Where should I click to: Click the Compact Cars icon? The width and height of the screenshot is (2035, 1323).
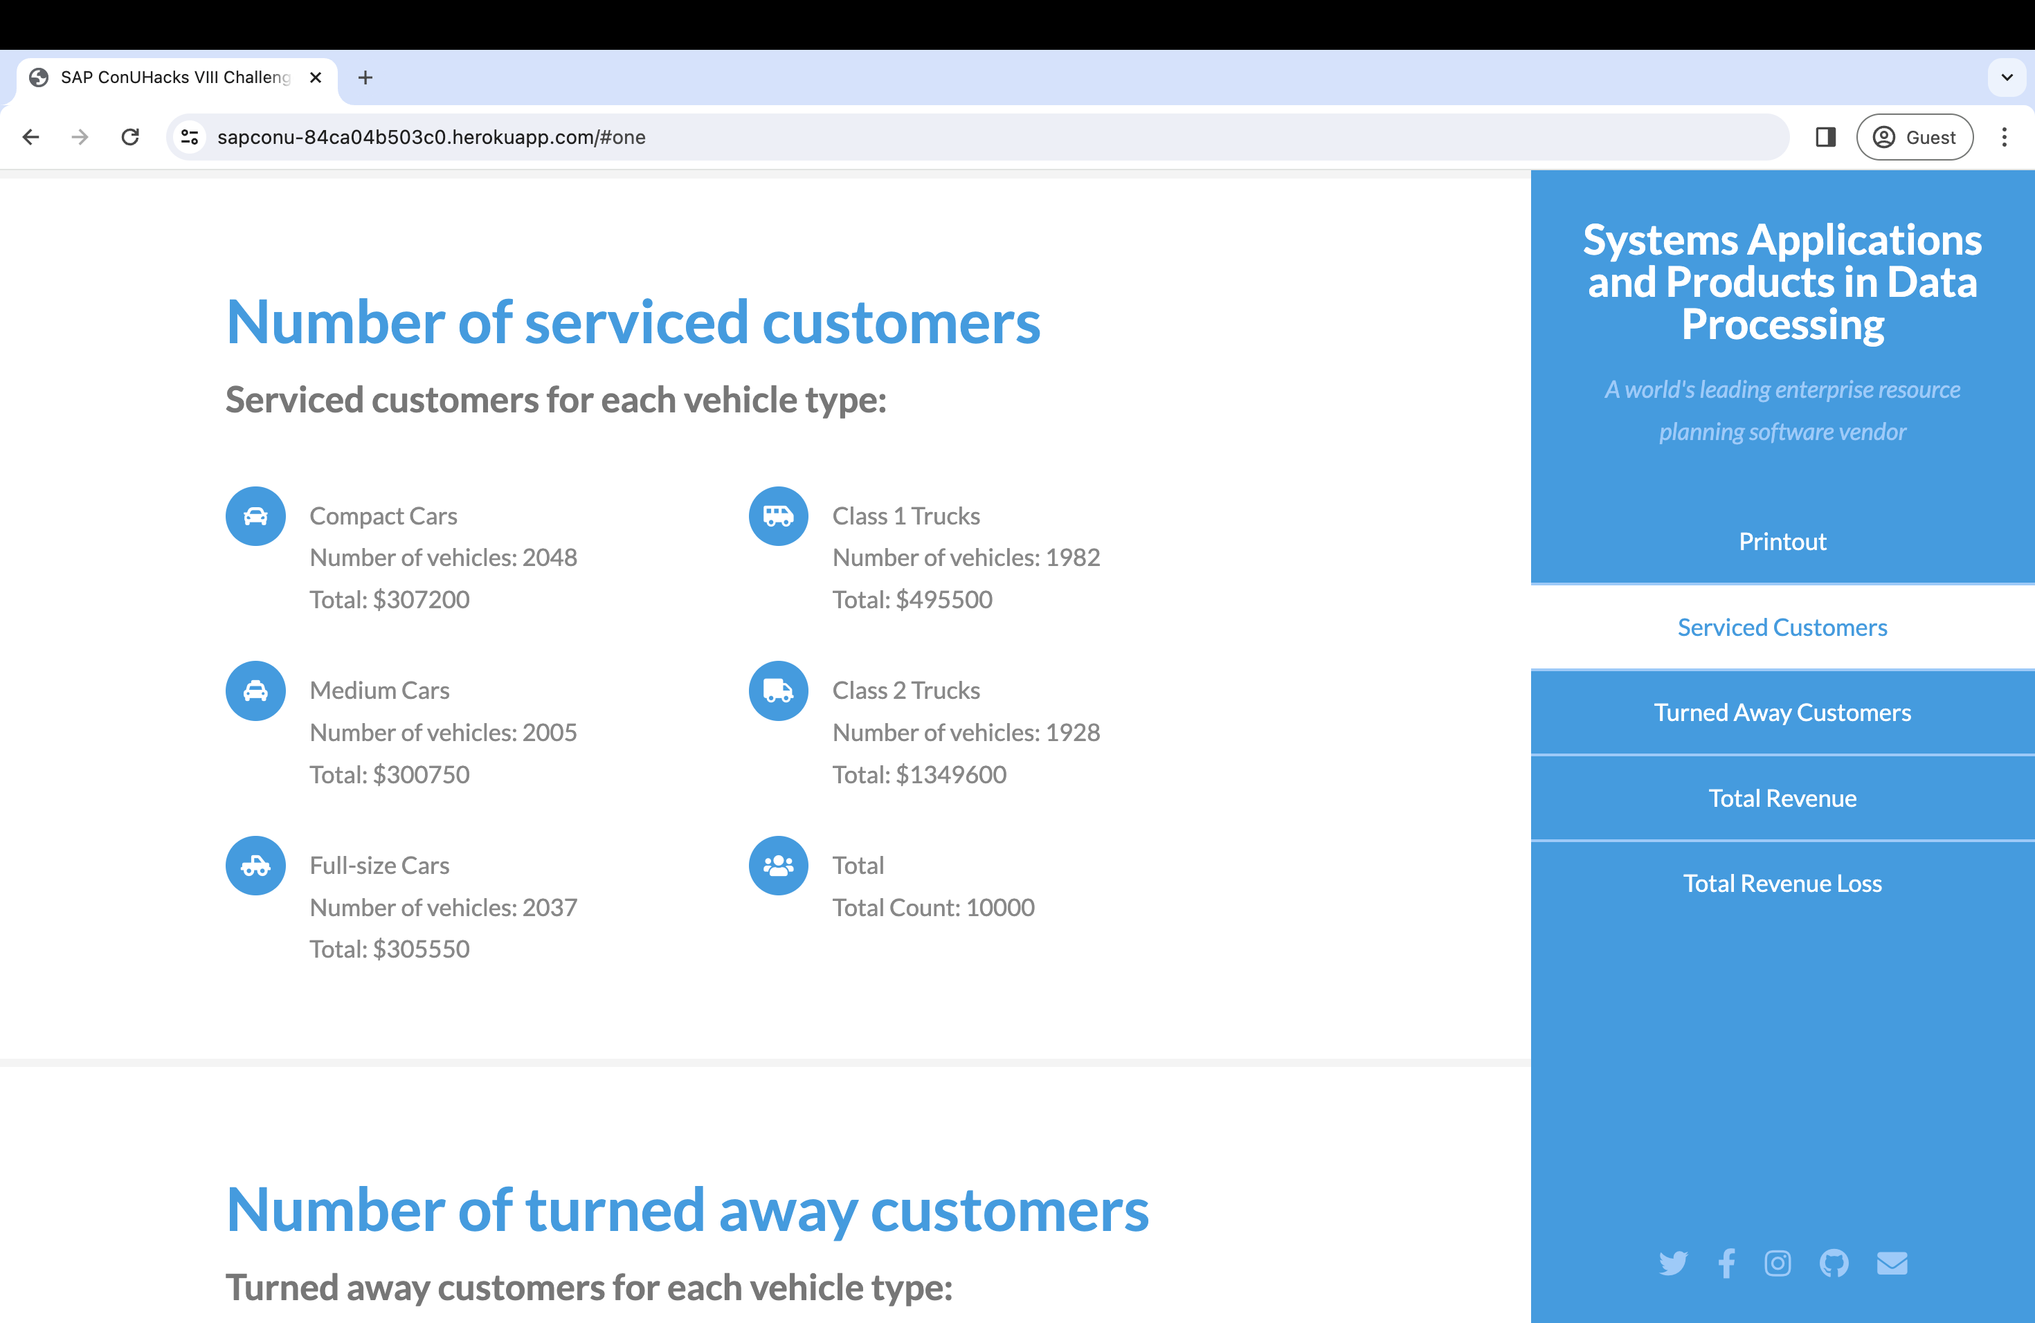(x=255, y=516)
